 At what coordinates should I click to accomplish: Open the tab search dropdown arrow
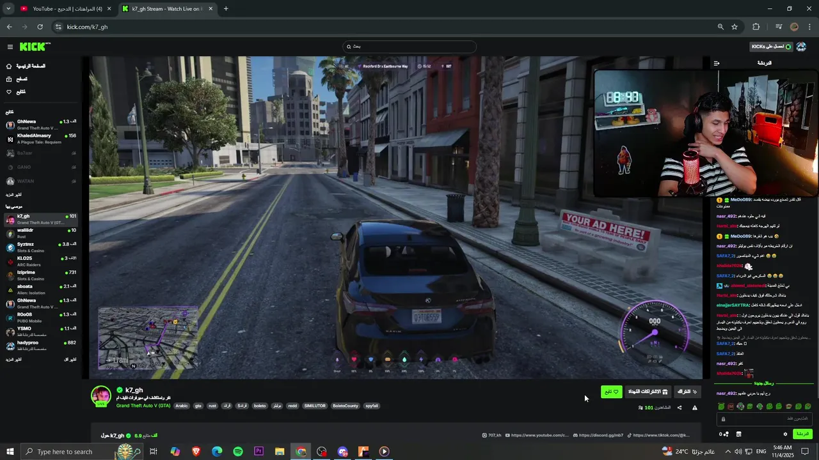[x=8, y=9]
